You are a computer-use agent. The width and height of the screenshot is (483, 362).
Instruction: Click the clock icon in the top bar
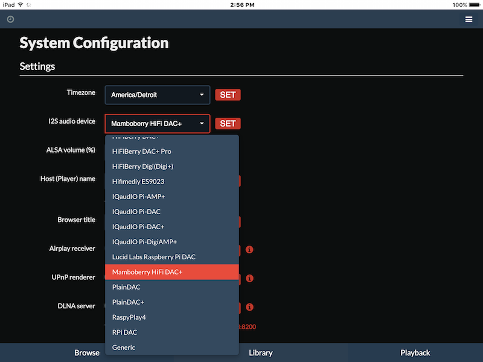pos(10,19)
